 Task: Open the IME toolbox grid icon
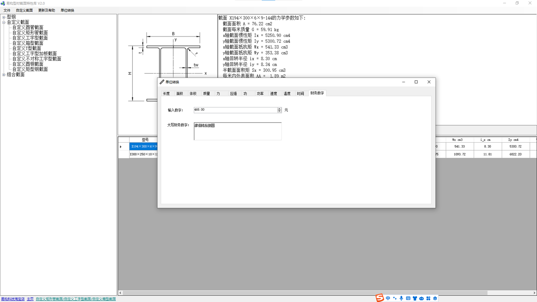tap(428, 298)
